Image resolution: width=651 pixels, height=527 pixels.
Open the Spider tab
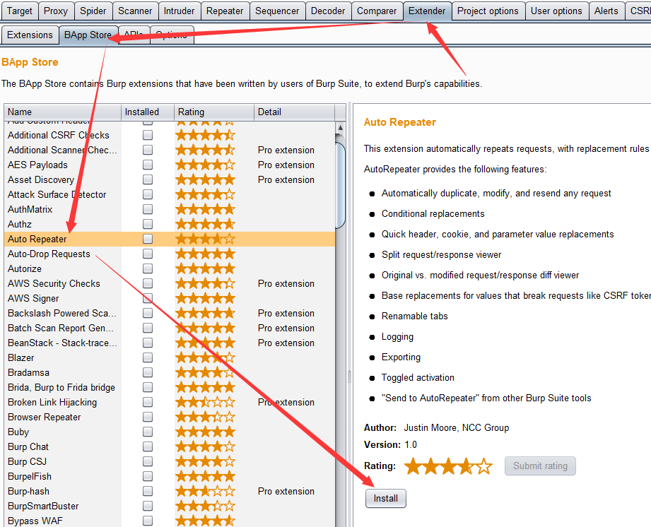point(93,11)
